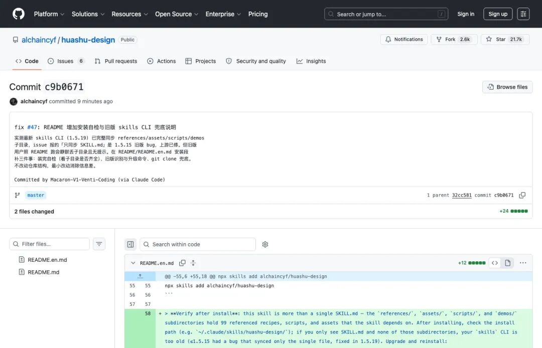Star the repository with the Star button
The height and width of the screenshot is (348, 542).
pos(505,39)
